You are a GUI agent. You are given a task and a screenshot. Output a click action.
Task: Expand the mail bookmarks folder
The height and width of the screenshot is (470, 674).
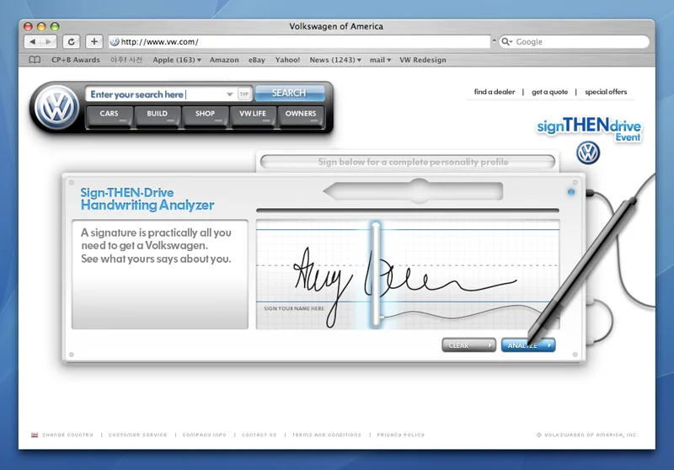click(380, 60)
